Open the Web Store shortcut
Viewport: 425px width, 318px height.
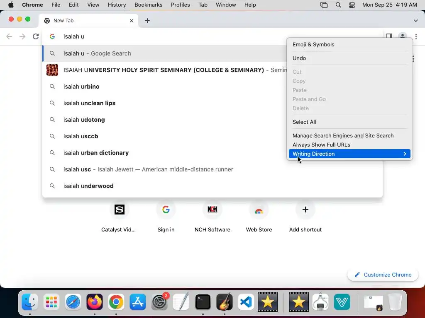coord(259,210)
